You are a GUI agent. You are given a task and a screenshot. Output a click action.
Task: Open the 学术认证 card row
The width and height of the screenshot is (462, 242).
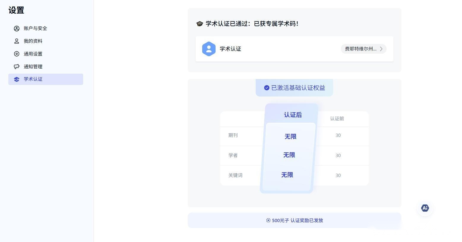[295, 49]
